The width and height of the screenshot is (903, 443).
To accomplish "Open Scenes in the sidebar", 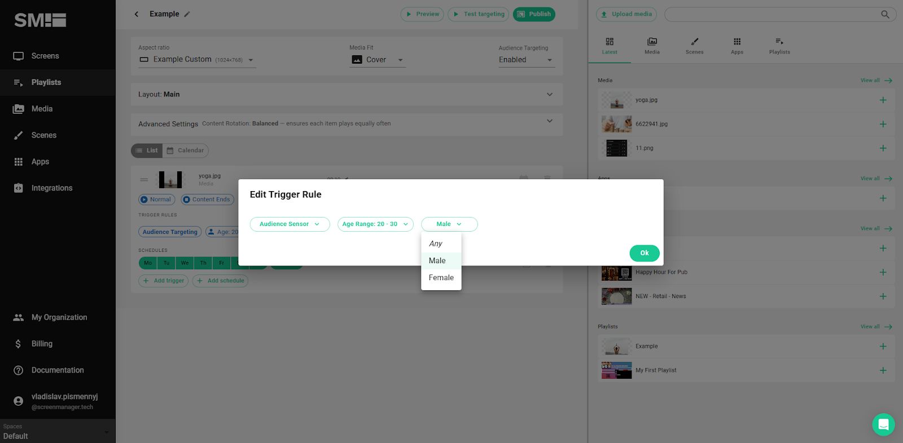I will coord(58,135).
